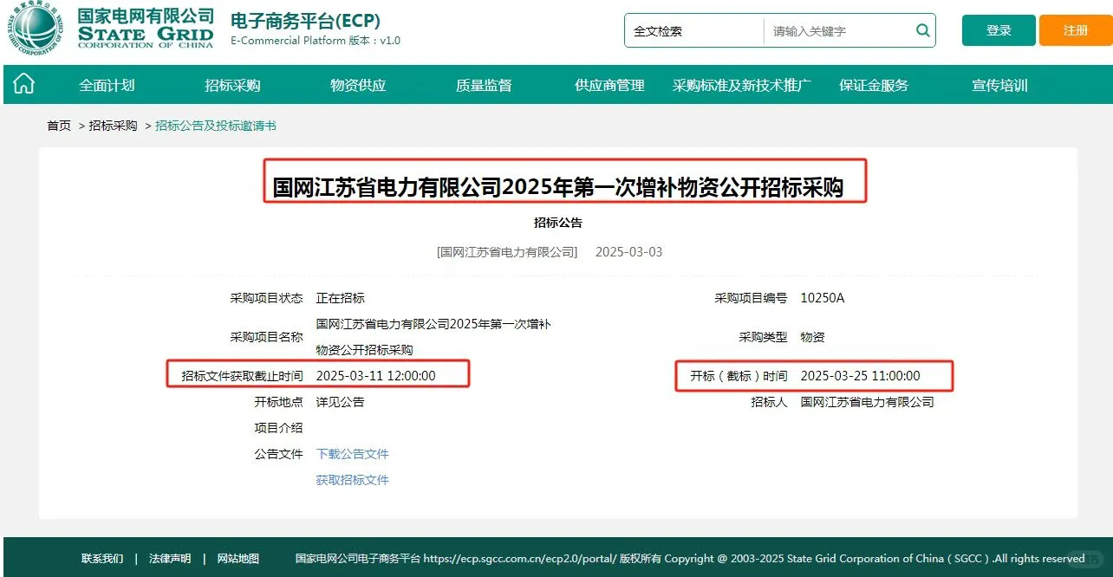Click the 登录 button
The image size is (1113, 577).
tap(999, 30)
